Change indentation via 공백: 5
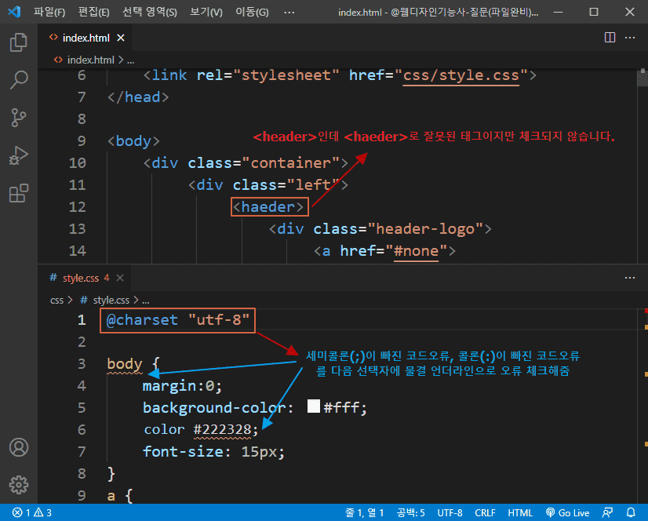This screenshot has width=648, height=521. tap(410, 512)
